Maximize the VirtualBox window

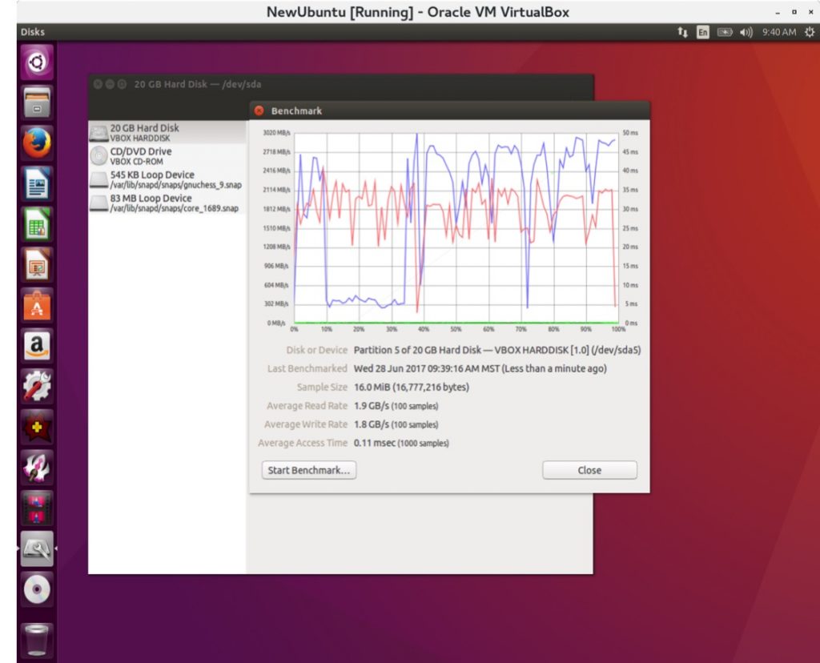click(x=794, y=12)
